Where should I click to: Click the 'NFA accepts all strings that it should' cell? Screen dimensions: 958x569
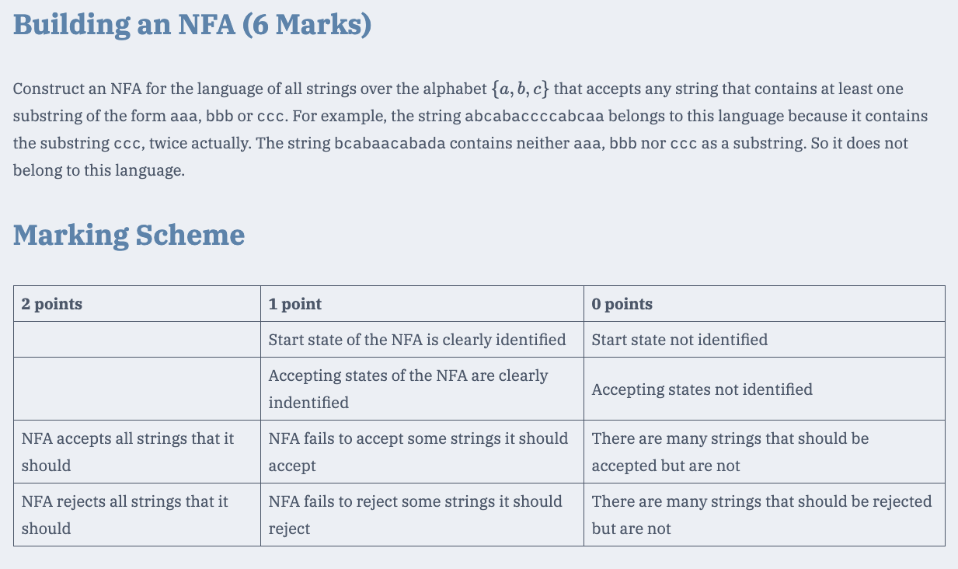137,452
